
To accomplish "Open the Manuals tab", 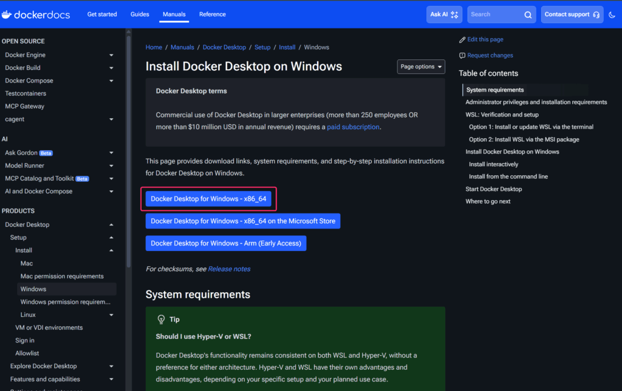I will tap(174, 15).
